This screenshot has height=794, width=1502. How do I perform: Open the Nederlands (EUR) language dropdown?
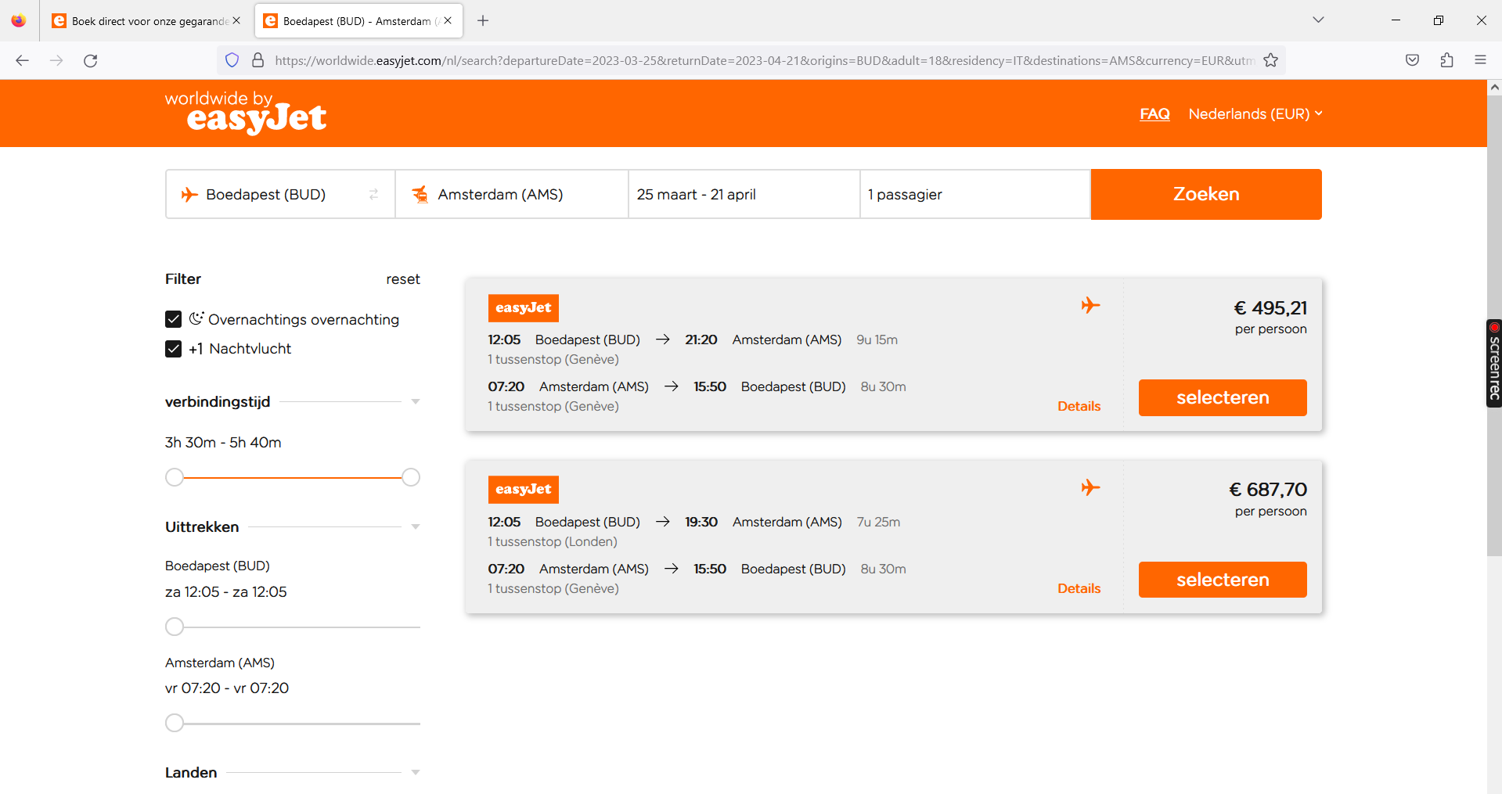pyautogui.click(x=1255, y=113)
